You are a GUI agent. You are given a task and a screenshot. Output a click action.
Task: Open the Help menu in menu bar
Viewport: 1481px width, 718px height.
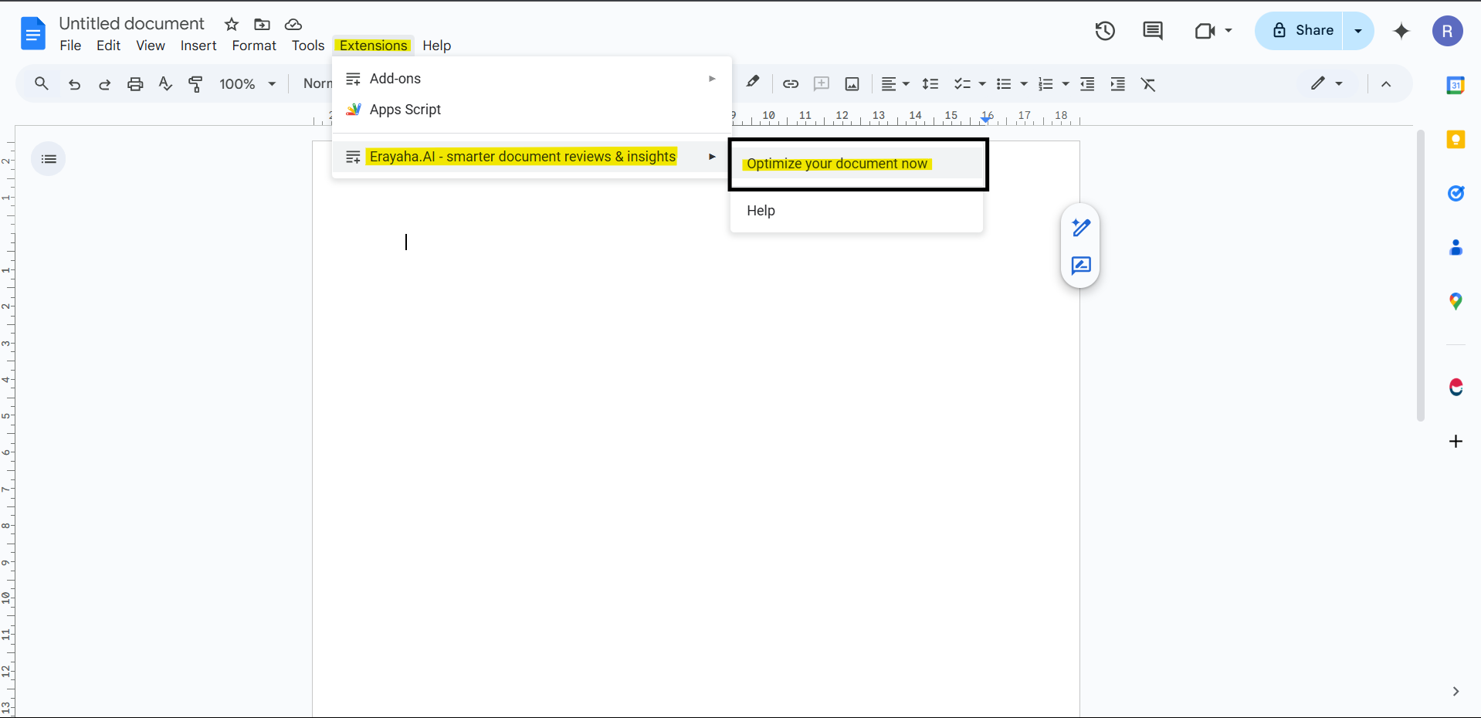pos(436,46)
